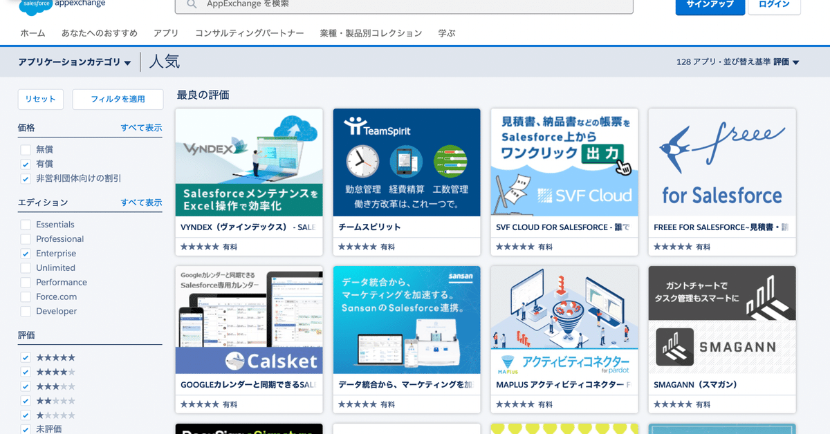Check the Developer edition checkbox
This screenshot has width=830, height=434.
point(26,312)
